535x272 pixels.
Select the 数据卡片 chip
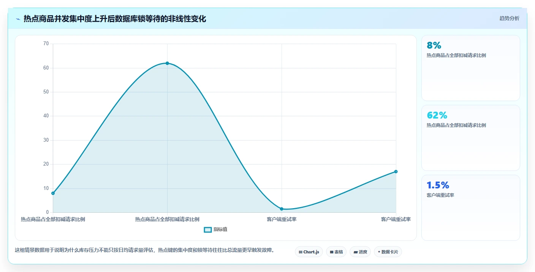point(388,252)
